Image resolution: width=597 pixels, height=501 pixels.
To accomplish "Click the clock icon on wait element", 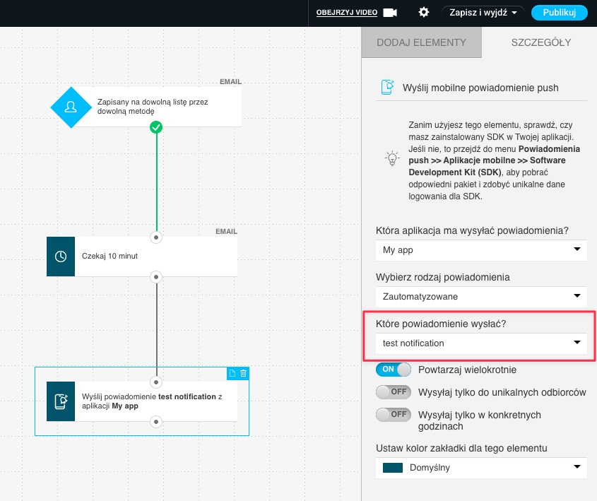I will click(61, 257).
